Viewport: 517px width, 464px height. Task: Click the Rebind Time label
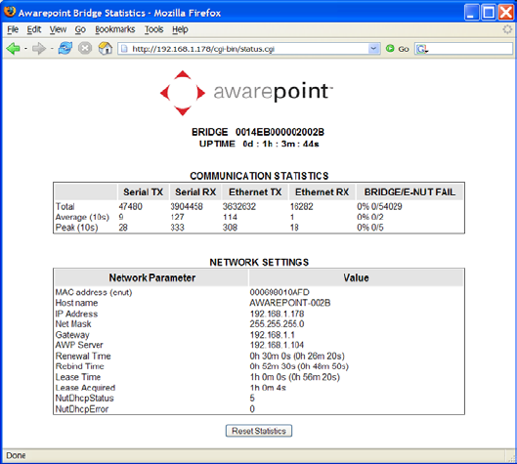coord(80,366)
